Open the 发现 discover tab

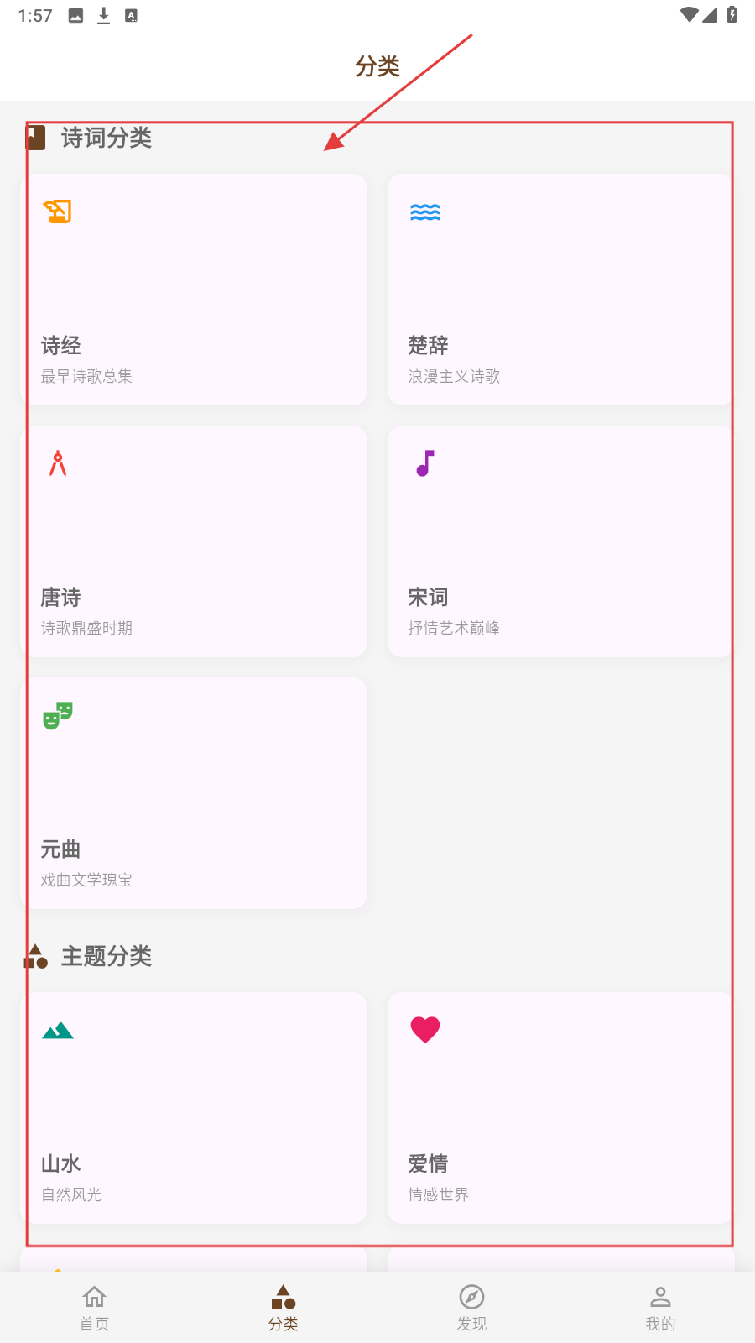(x=472, y=1308)
